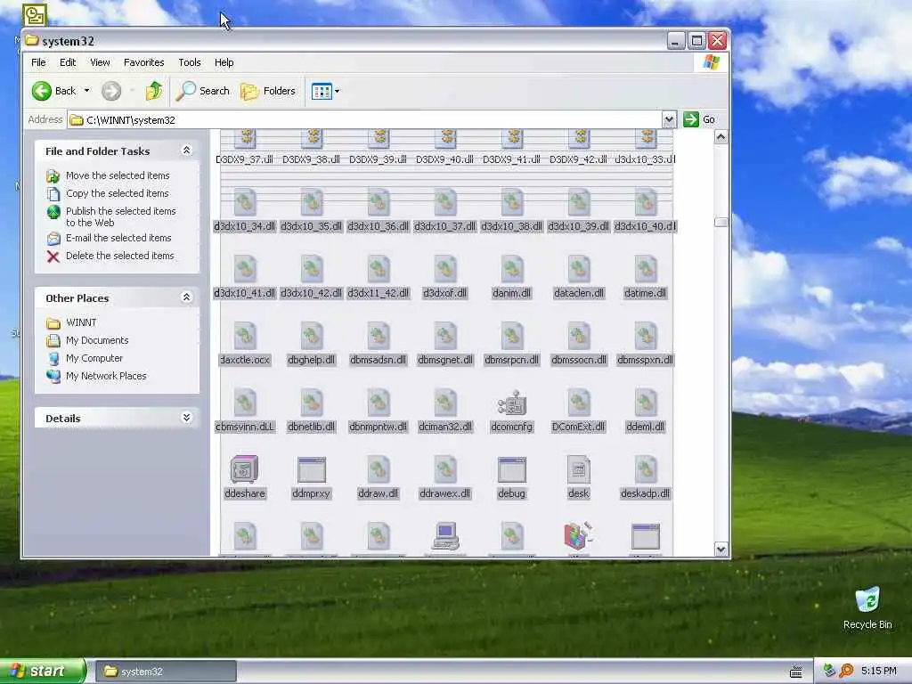
Task: Expand the Details panel
Action: point(187,418)
